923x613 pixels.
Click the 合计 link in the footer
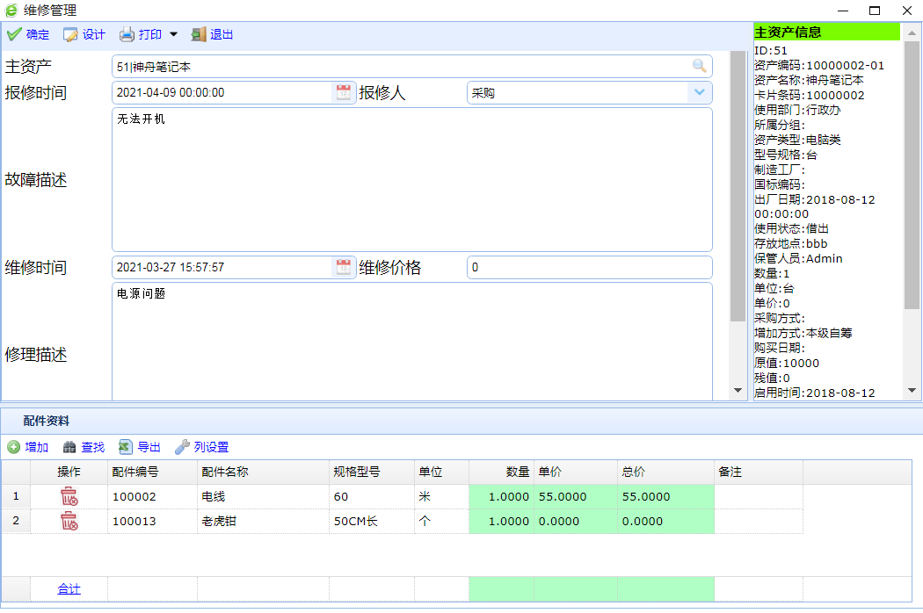pyautogui.click(x=69, y=588)
